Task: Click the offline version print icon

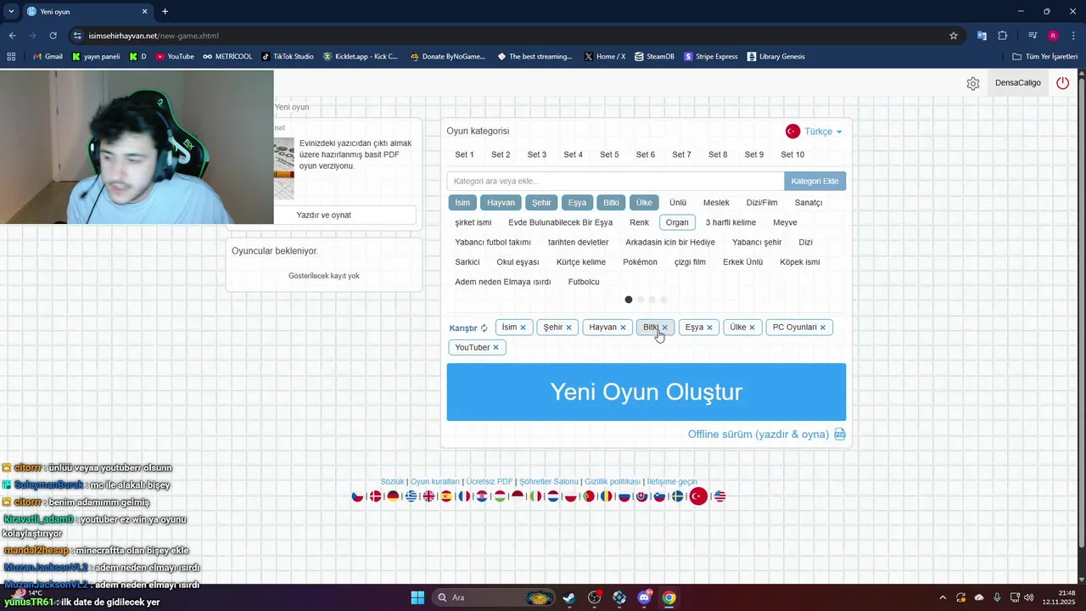Action: tap(840, 434)
